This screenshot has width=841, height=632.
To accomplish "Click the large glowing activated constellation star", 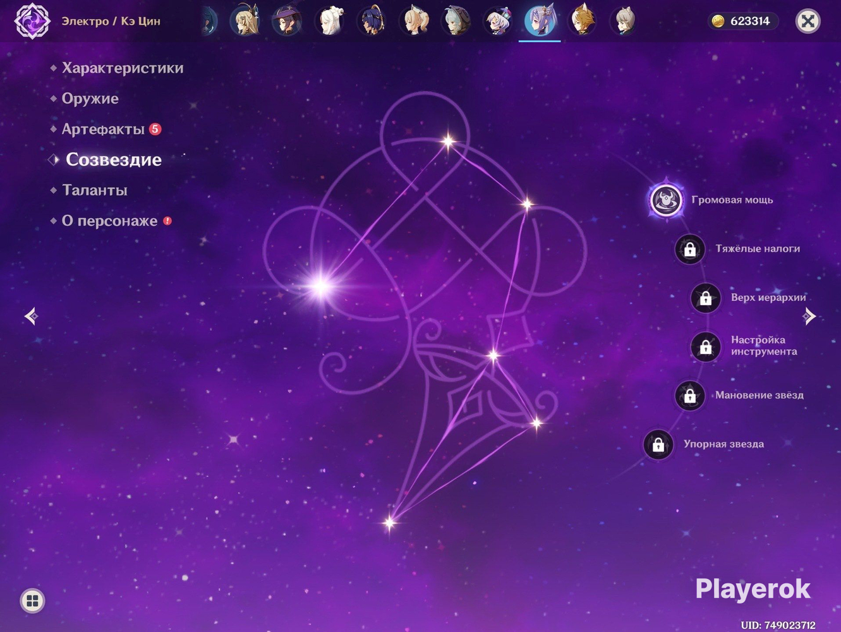I will (x=321, y=286).
